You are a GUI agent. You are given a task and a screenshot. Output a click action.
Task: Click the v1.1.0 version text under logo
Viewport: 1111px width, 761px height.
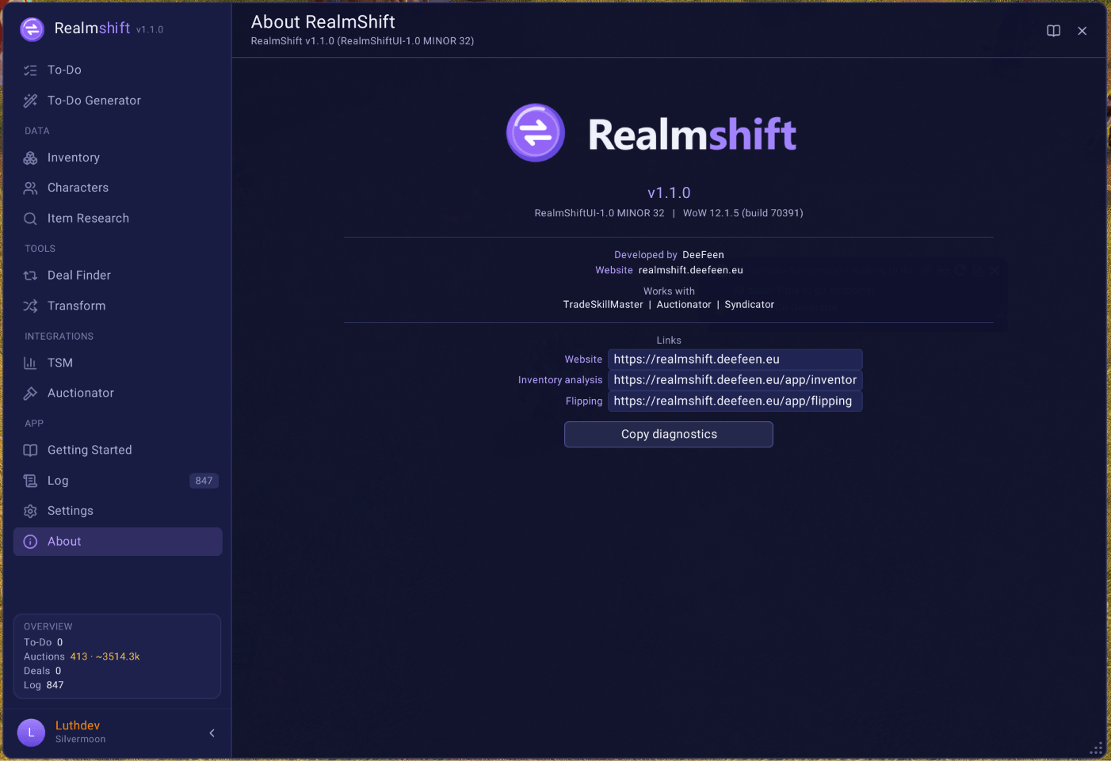click(x=669, y=193)
